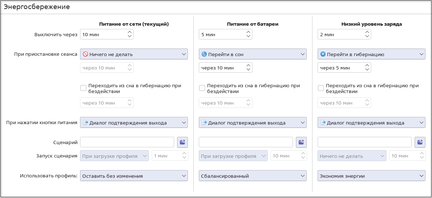Open script file browser for low battery
The width and height of the screenshot is (432, 198).
(420, 142)
